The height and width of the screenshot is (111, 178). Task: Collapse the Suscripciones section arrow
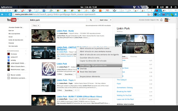(26, 51)
